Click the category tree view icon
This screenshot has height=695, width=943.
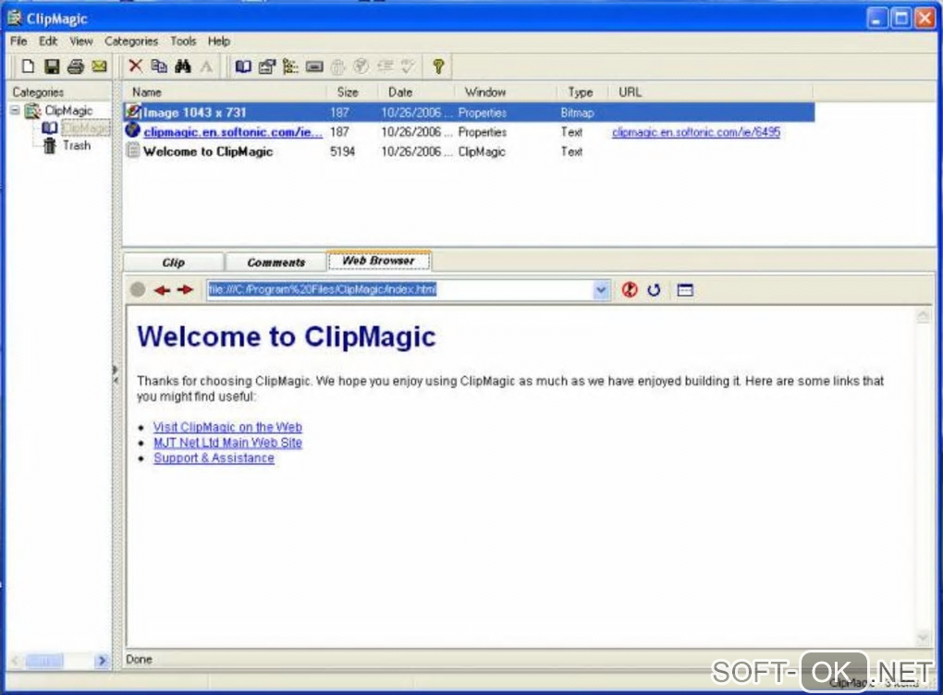pos(290,67)
